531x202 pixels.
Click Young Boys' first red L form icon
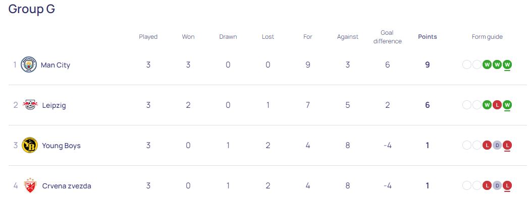(x=487, y=145)
